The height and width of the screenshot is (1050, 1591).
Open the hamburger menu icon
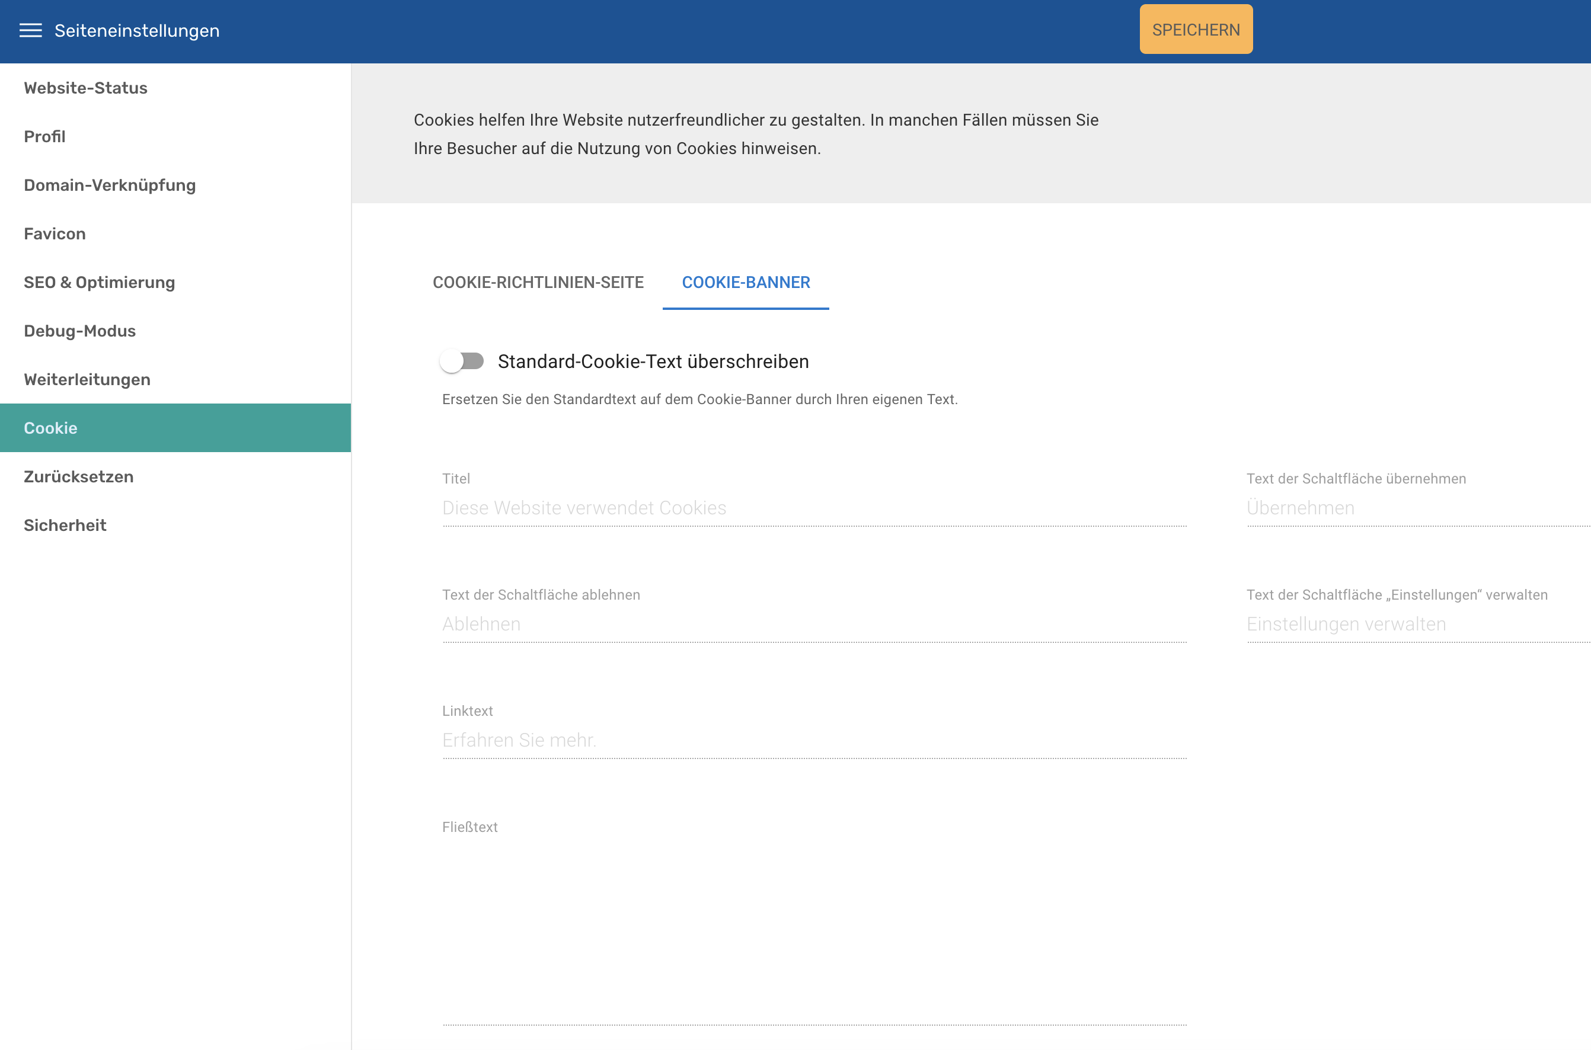30,31
